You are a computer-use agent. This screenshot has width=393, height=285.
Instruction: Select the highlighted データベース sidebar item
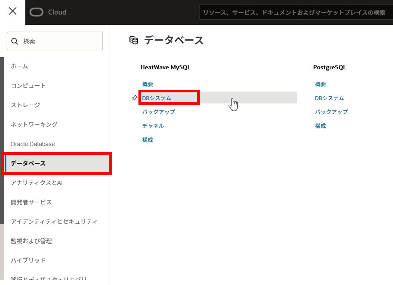pyautogui.click(x=28, y=163)
